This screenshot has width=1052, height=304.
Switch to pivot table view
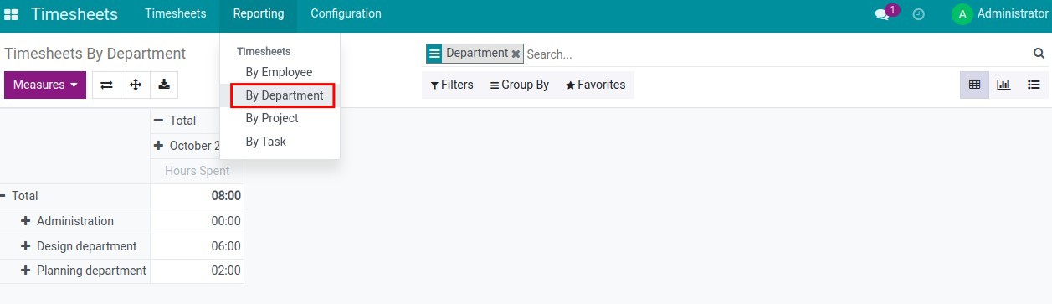(x=974, y=85)
